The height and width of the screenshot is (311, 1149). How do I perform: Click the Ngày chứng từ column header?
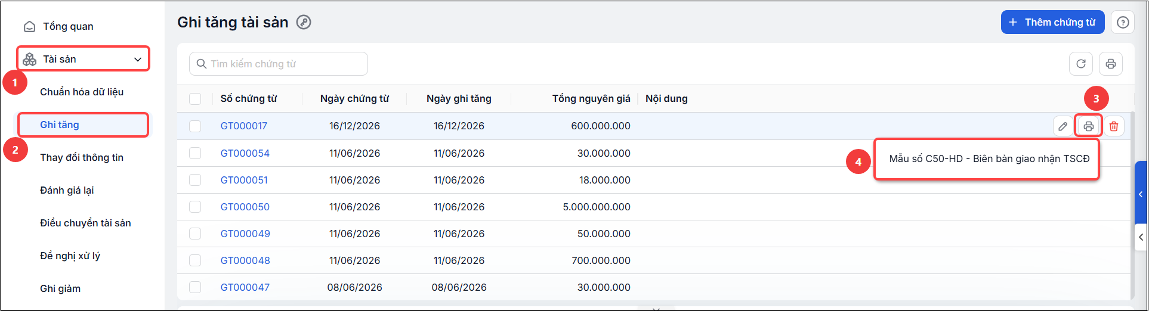pos(354,98)
